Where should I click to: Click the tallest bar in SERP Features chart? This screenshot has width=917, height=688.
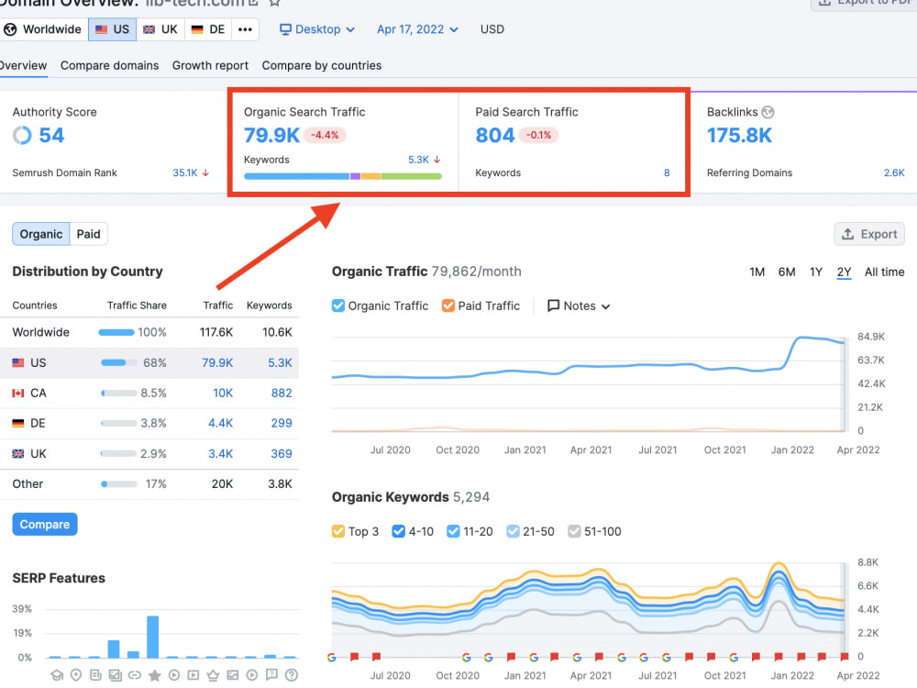coord(152,638)
